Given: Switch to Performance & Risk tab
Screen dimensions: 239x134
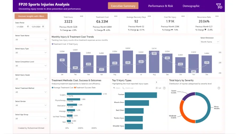Looking at the screenshot, I should tap(160, 6).
